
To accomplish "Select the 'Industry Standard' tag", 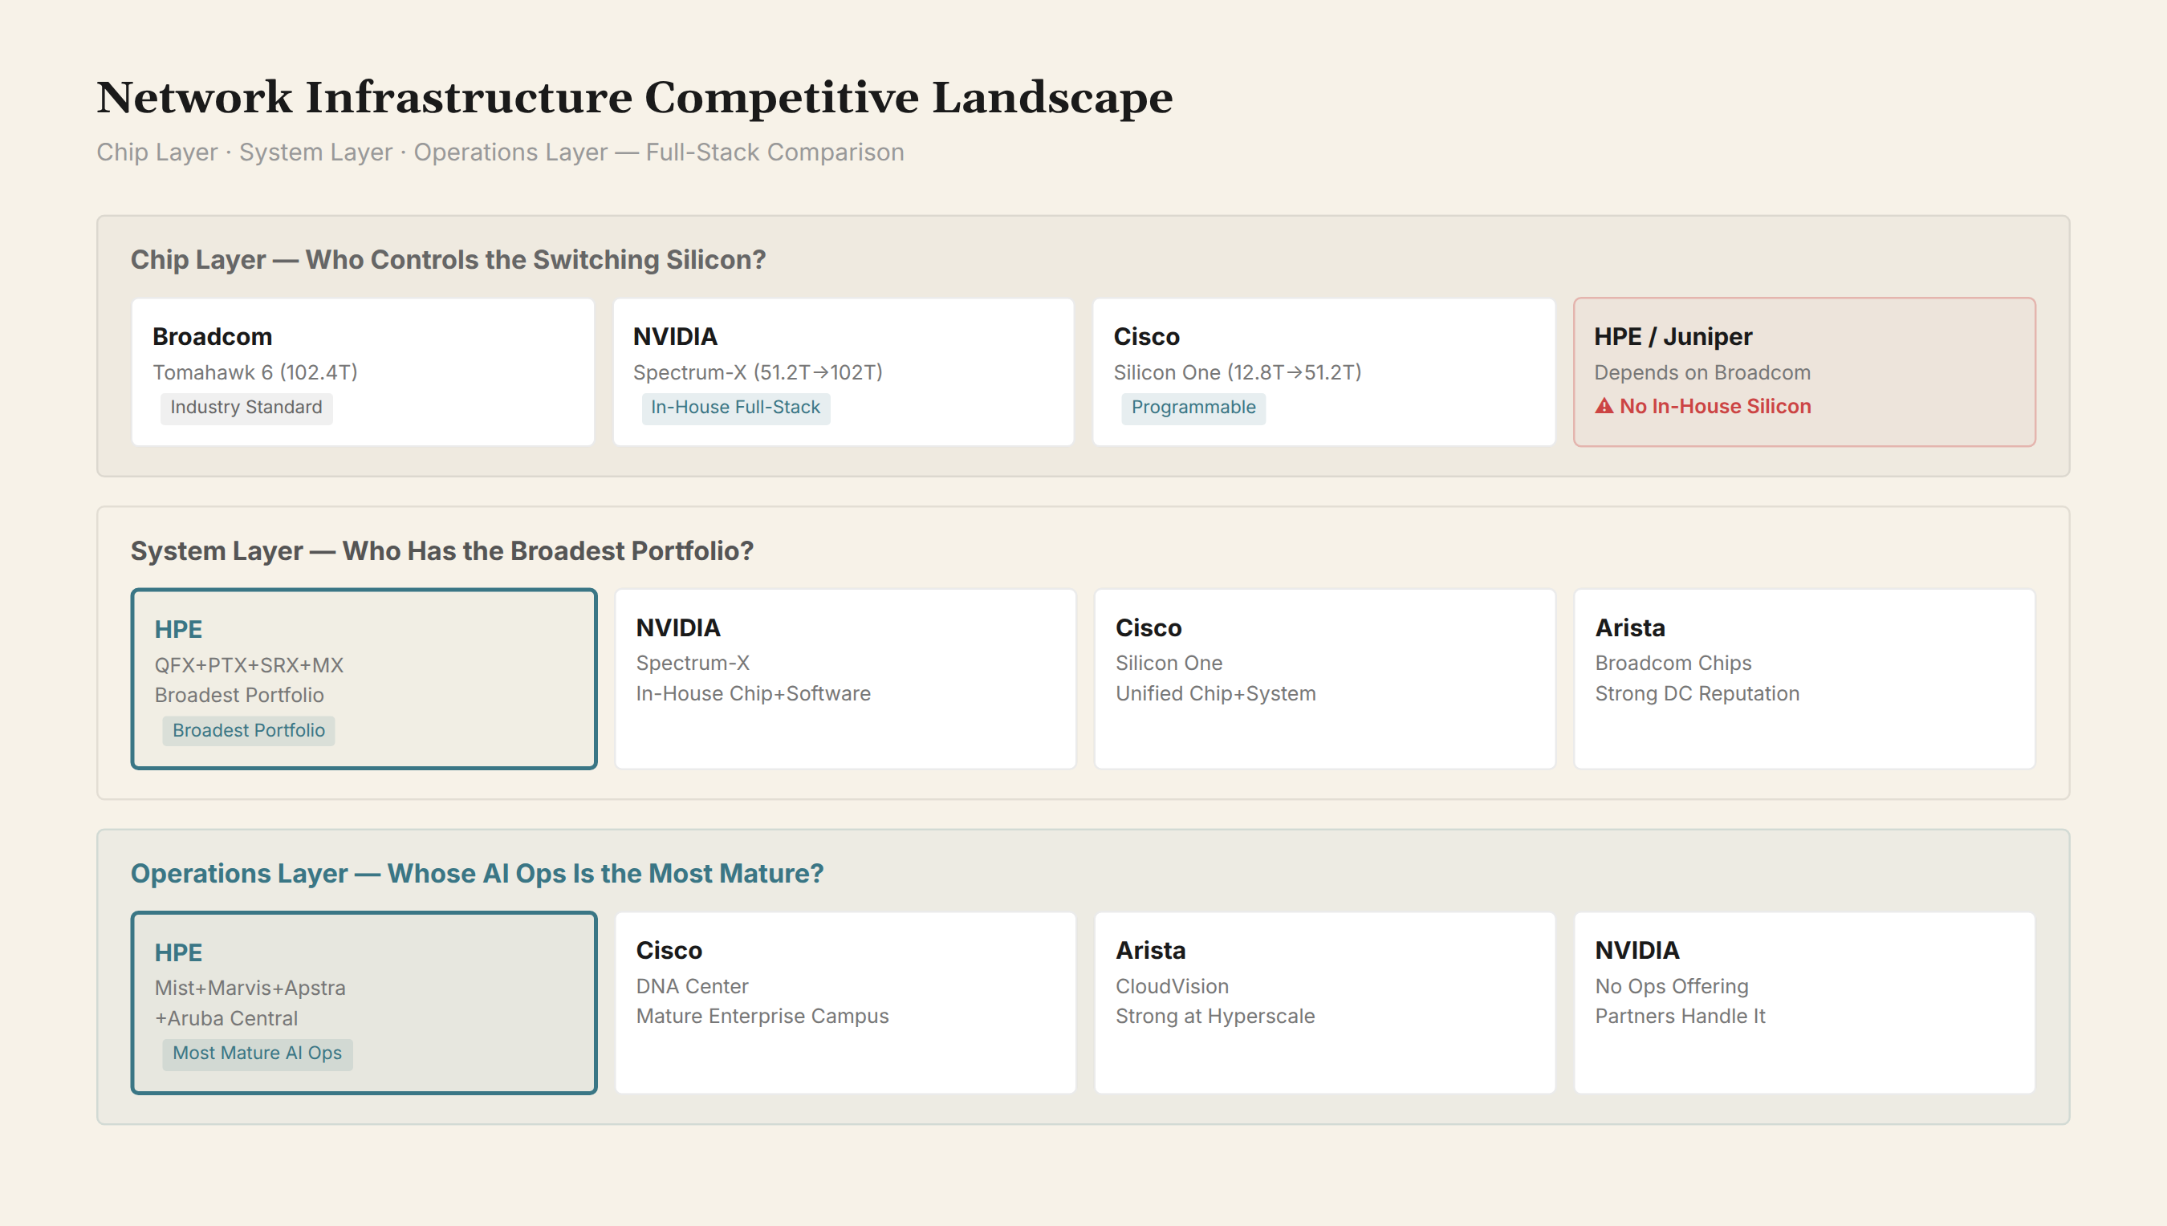I will click(x=246, y=408).
